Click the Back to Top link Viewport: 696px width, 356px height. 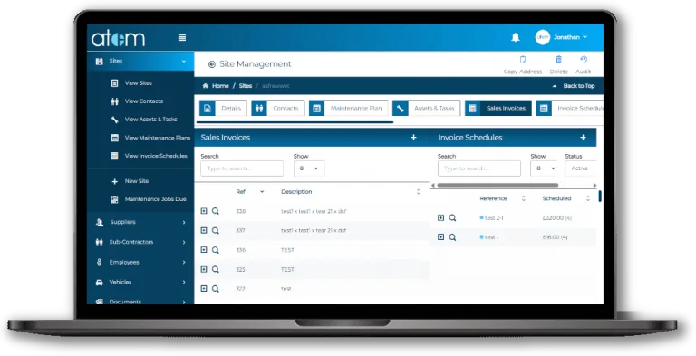pyautogui.click(x=574, y=86)
